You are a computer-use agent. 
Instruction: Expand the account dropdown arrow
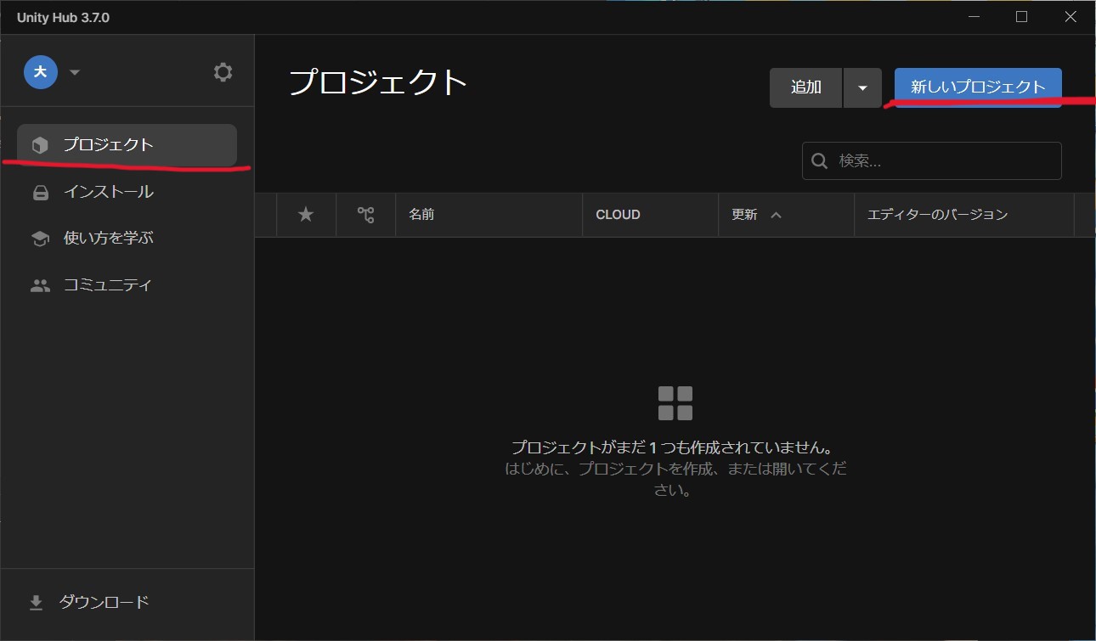click(75, 72)
